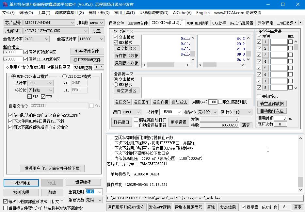Toggle the DTR checkbox

43,96
